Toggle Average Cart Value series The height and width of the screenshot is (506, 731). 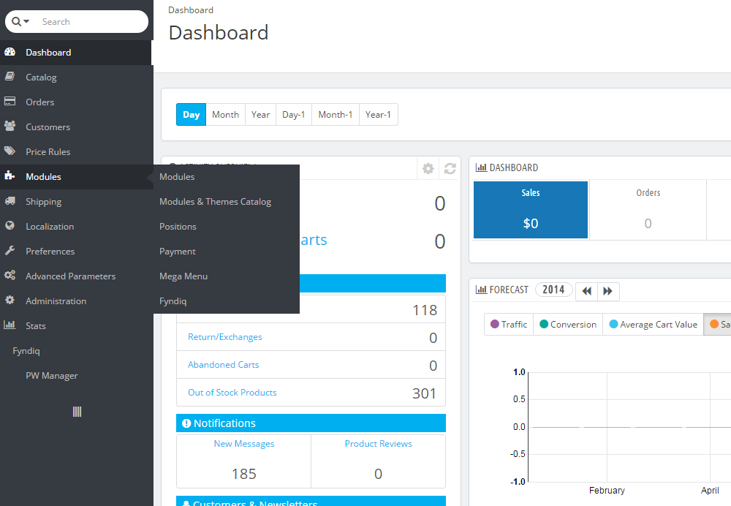click(x=653, y=325)
